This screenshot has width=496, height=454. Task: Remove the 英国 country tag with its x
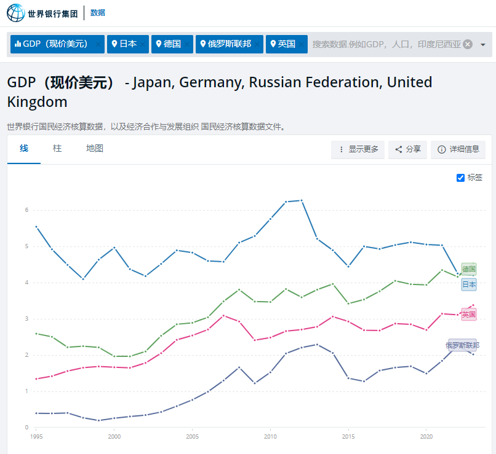click(302, 44)
